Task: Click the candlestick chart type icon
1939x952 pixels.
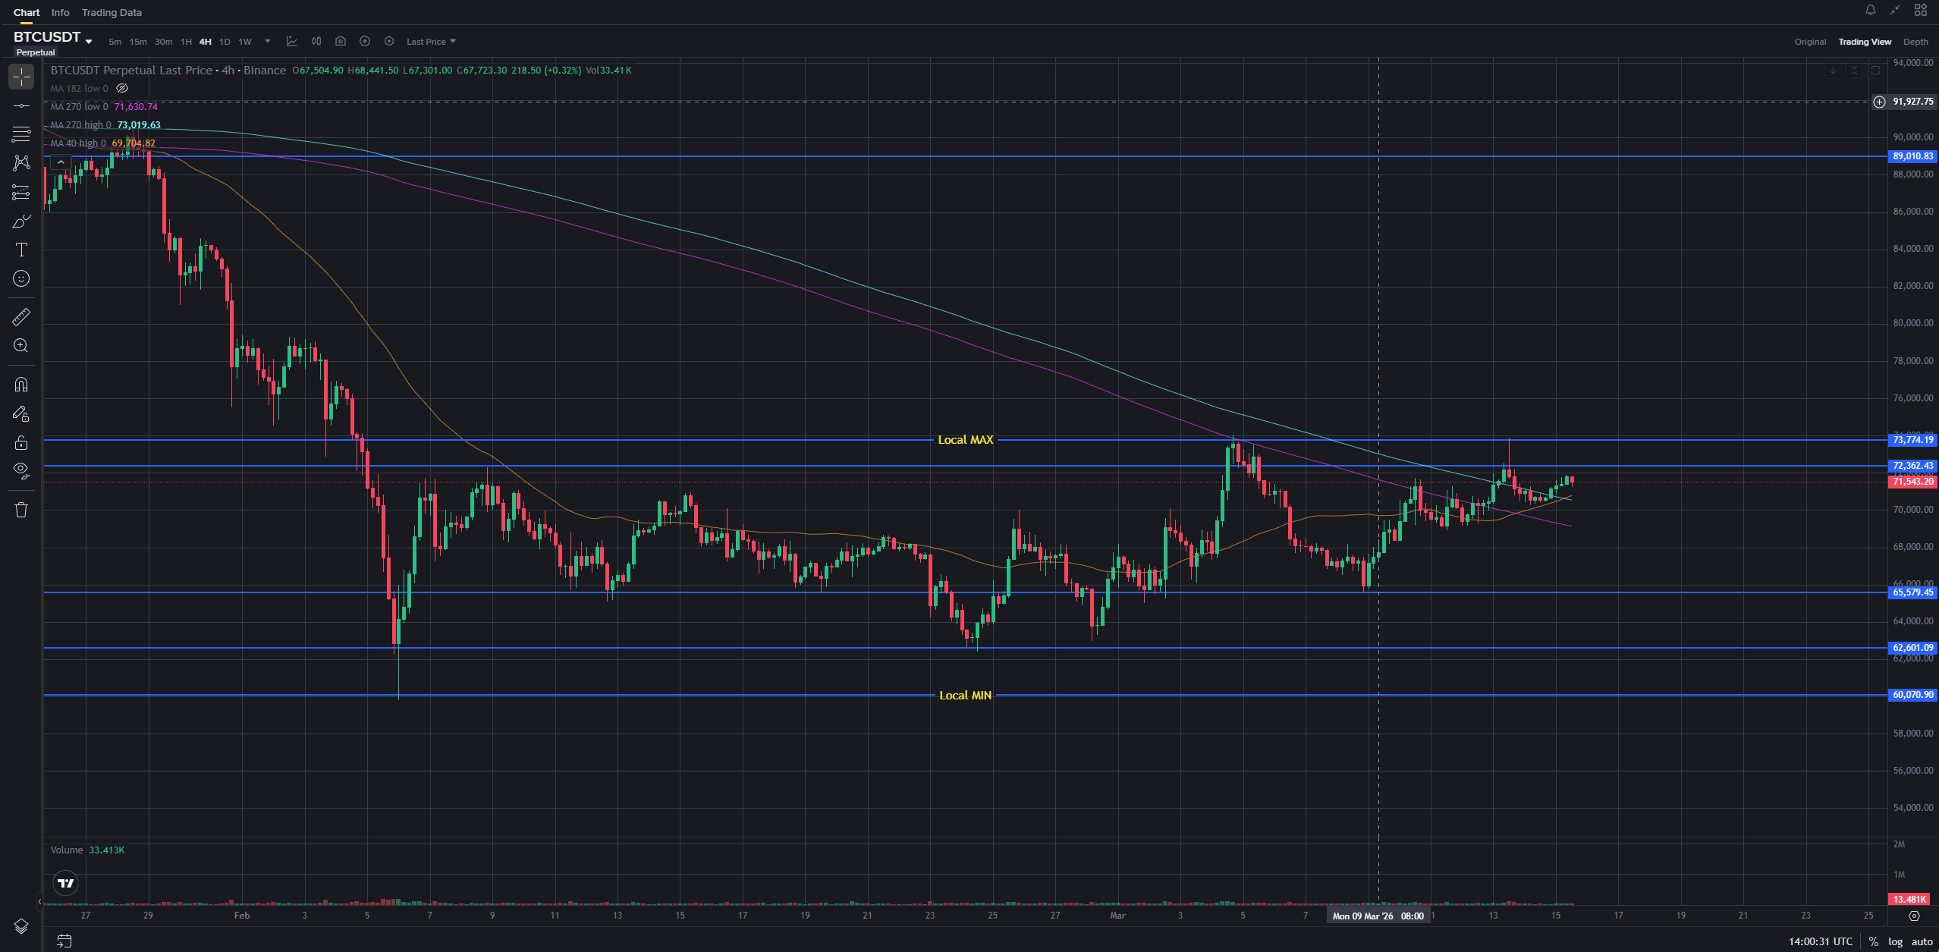Action: [316, 42]
